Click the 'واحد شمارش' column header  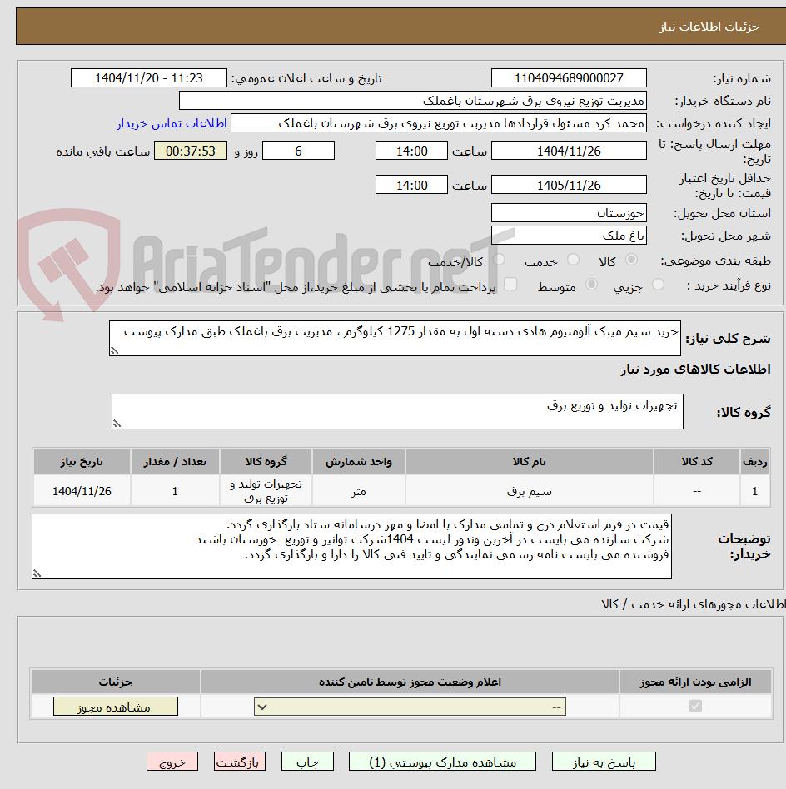tap(359, 461)
